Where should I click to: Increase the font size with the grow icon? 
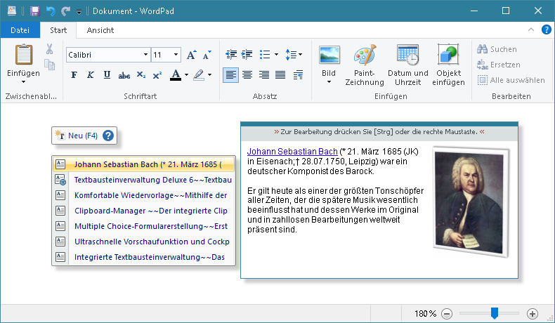coord(192,55)
